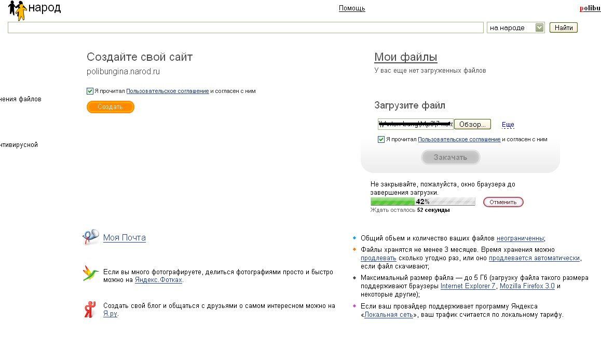Viewport: 601px width, 349px height.
Task: Click the red Я.ру icon
Action: 90,309
